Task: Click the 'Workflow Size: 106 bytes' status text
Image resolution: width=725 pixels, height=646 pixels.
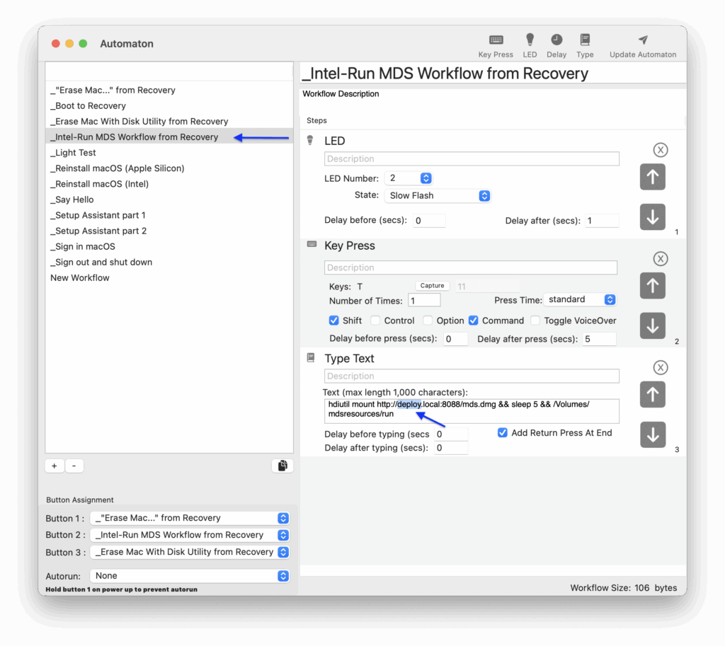Action: point(623,588)
